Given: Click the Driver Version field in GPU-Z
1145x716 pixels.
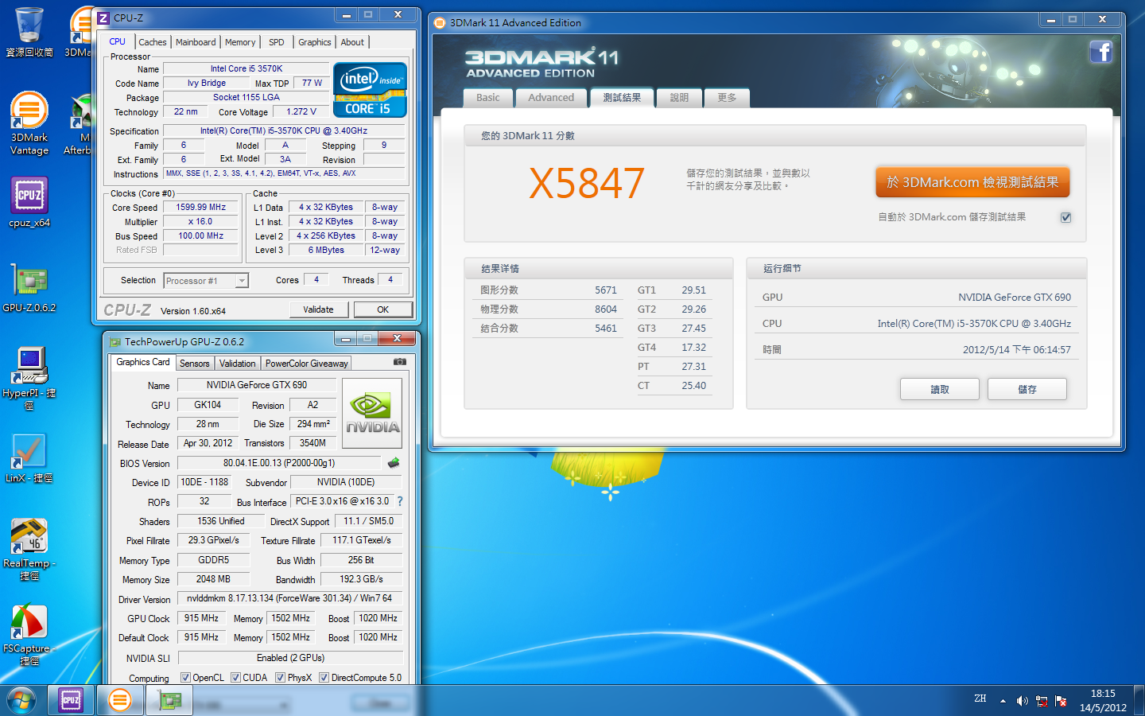Looking at the screenshot, I should (289, 598).
